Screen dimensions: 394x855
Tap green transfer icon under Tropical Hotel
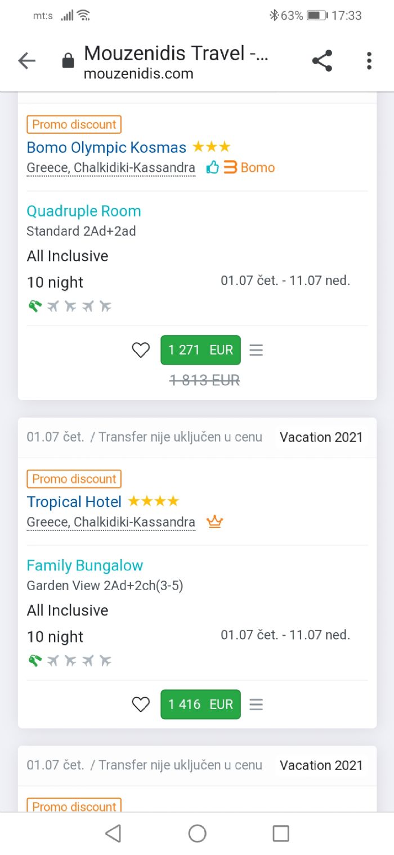(35, 661)
